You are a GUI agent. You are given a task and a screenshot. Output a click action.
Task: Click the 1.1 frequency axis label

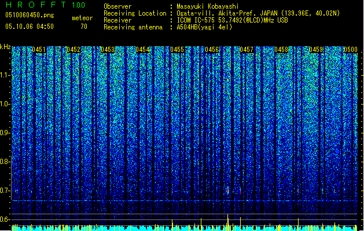(x=5, y=75)
